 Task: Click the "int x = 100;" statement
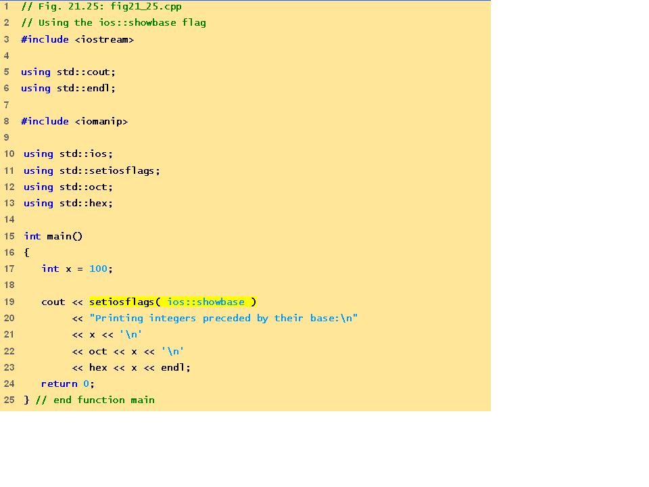pos(77,269)
